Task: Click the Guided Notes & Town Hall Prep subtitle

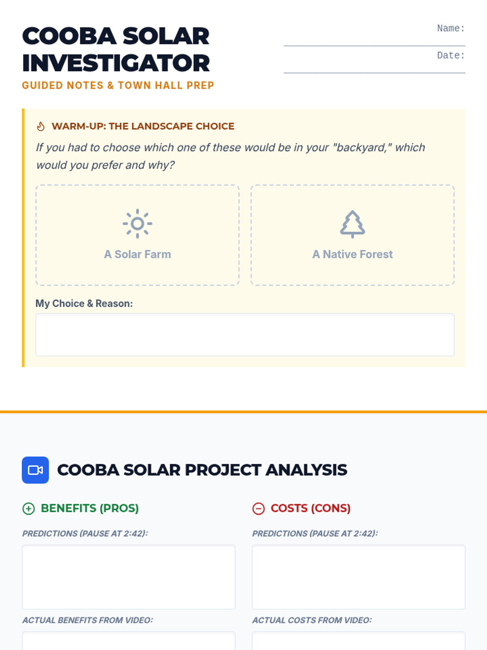Action: pyautogui.click(x=118, y=85)
